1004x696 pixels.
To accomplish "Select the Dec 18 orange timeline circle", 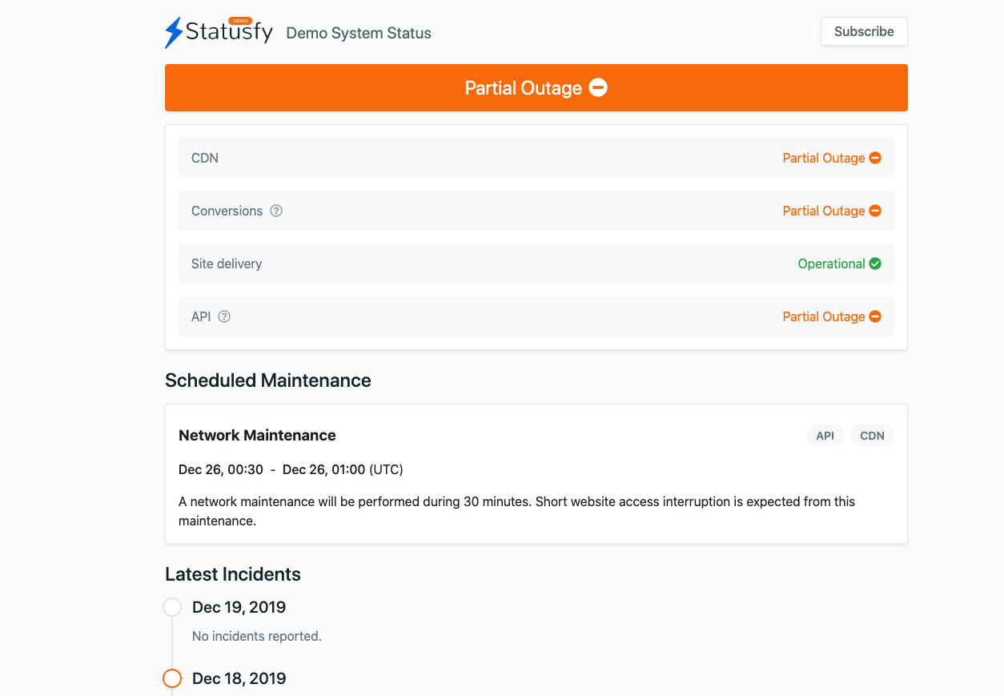I will tap(172, 678).
